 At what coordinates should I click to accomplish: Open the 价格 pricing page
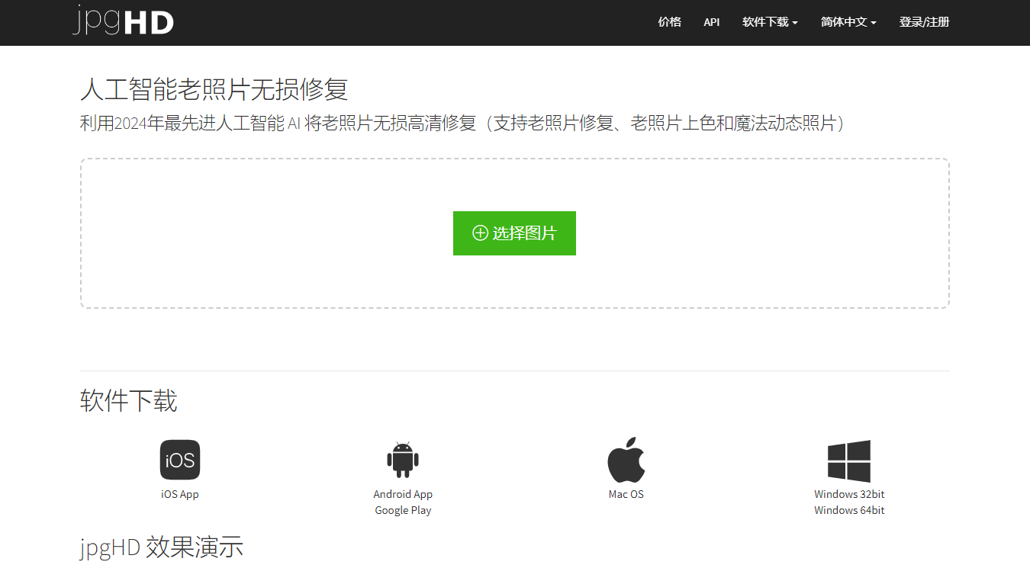[x=669, y=22]
